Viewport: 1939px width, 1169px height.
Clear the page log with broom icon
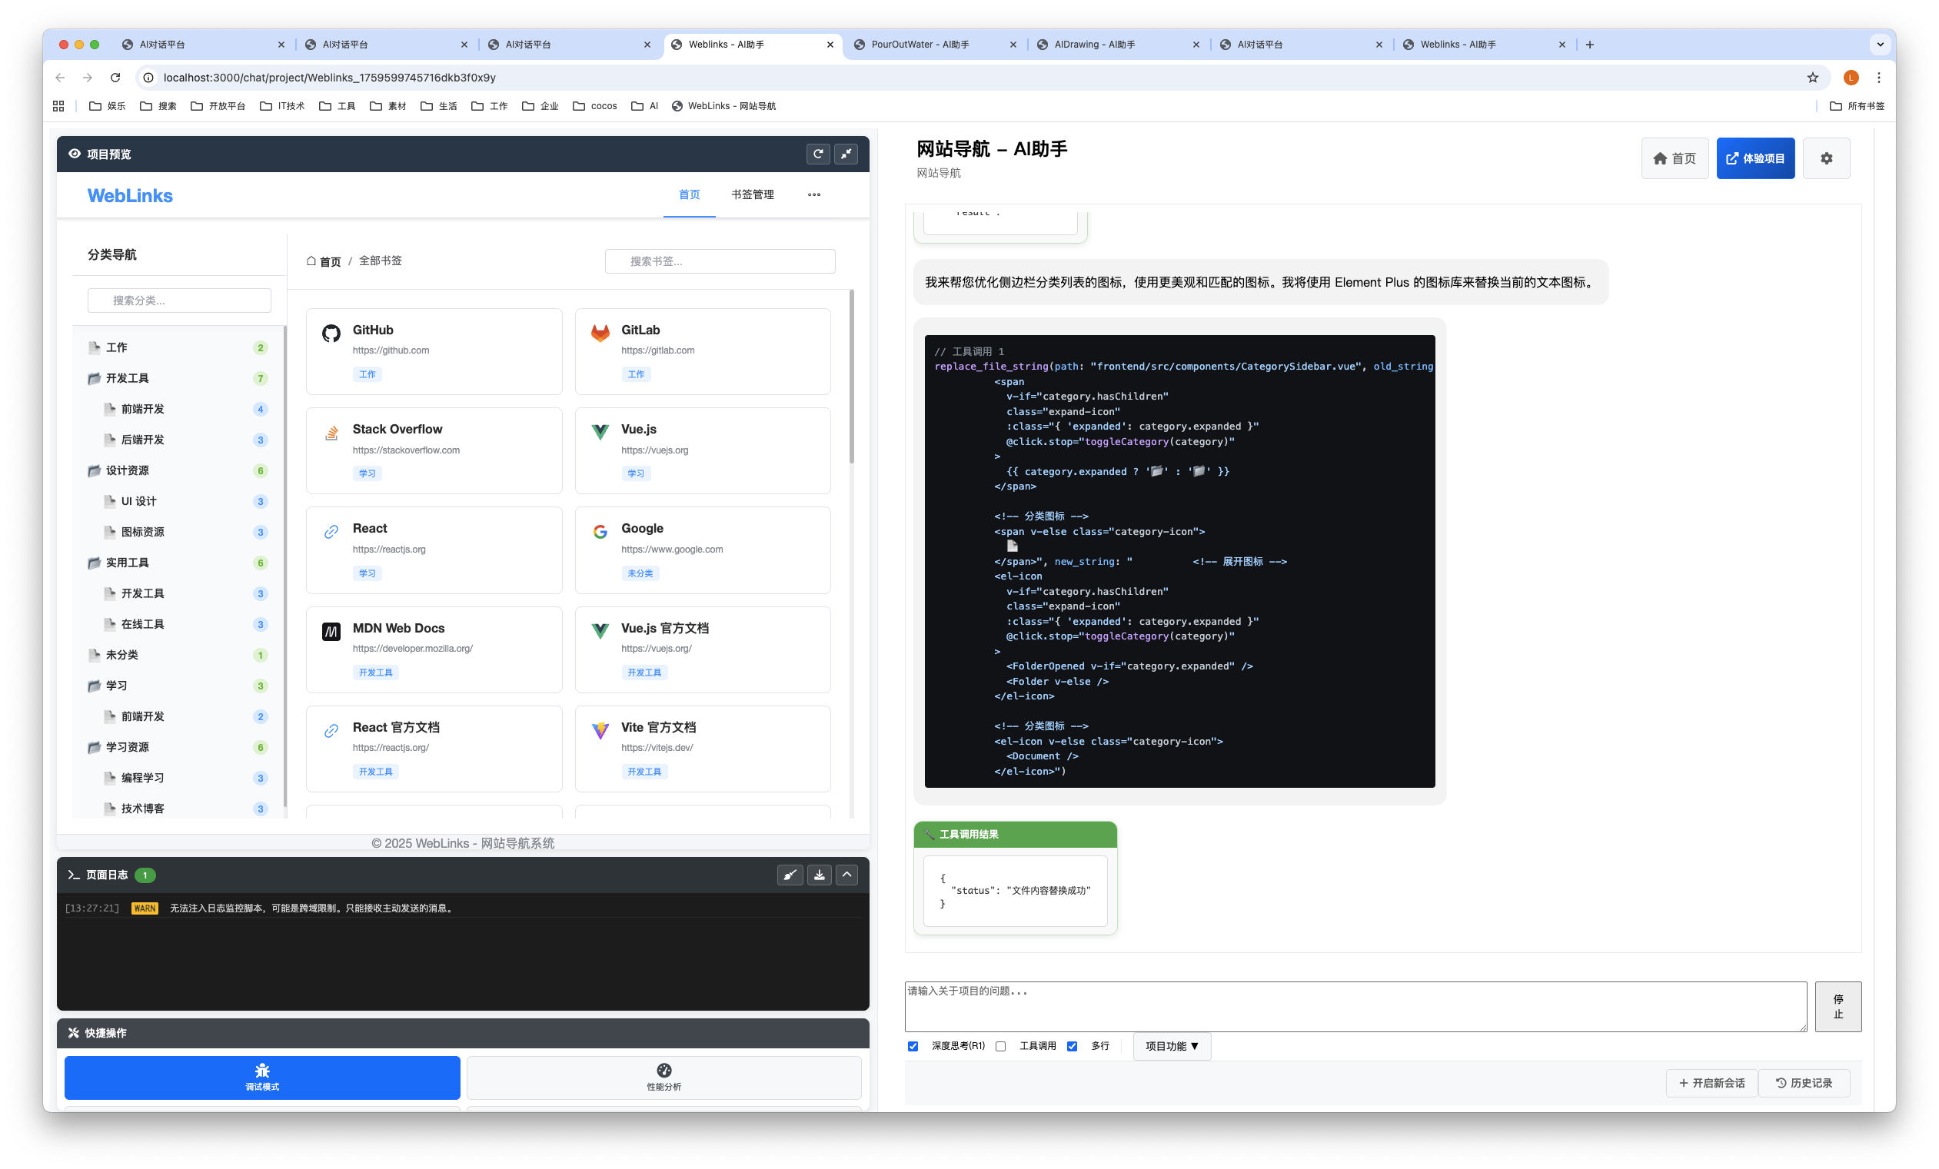[790, 875]
